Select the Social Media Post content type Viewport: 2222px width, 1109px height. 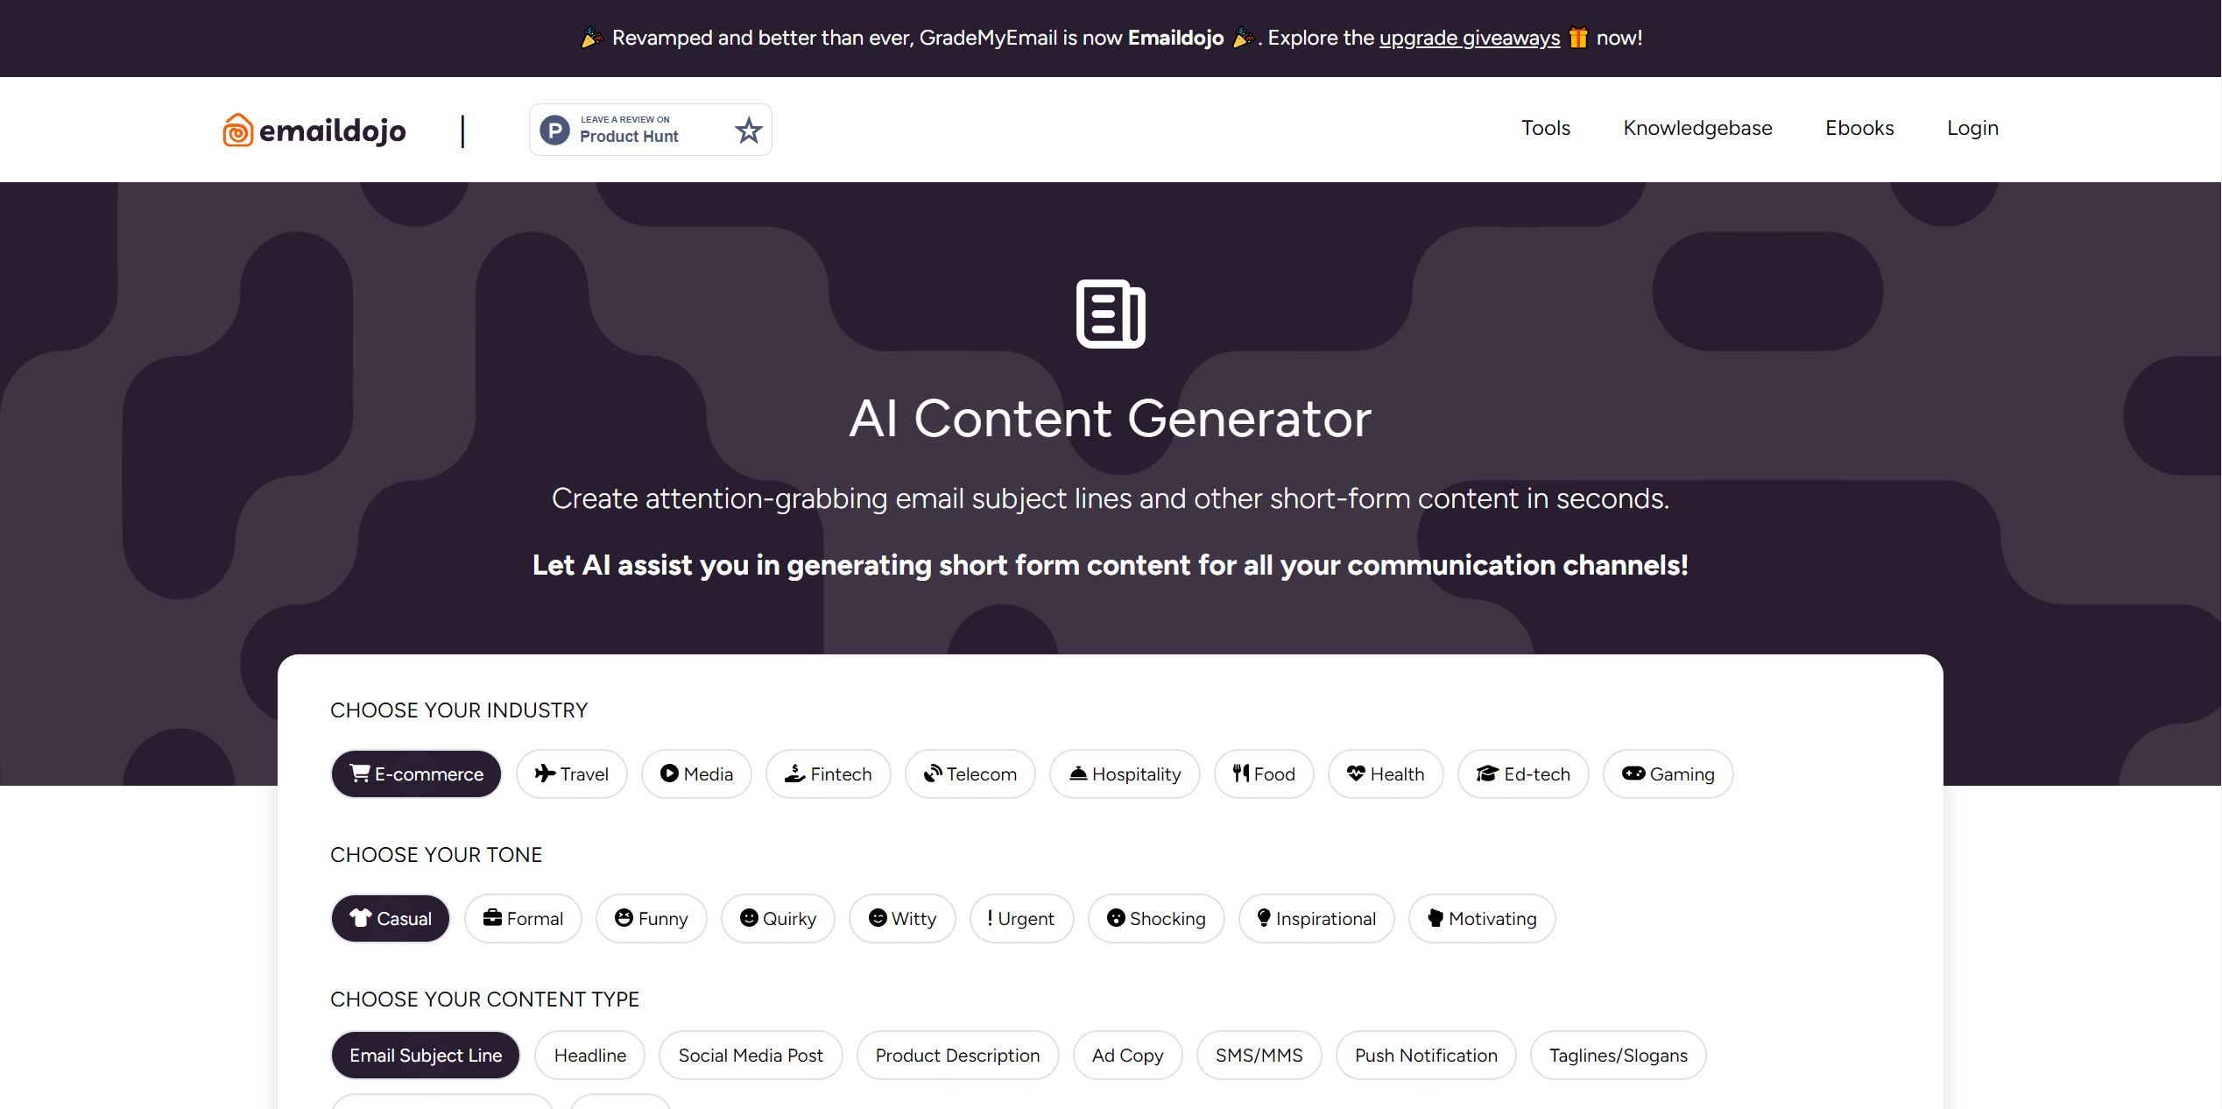750,1055
